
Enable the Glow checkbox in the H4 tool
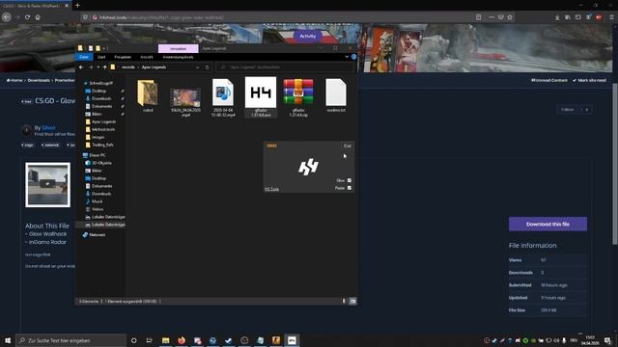tap(350, 180)
